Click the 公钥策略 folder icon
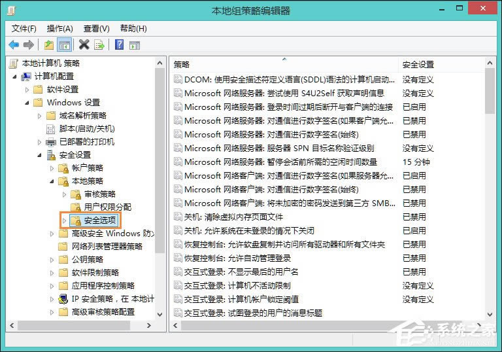502x352 pixels. (63, 259)
